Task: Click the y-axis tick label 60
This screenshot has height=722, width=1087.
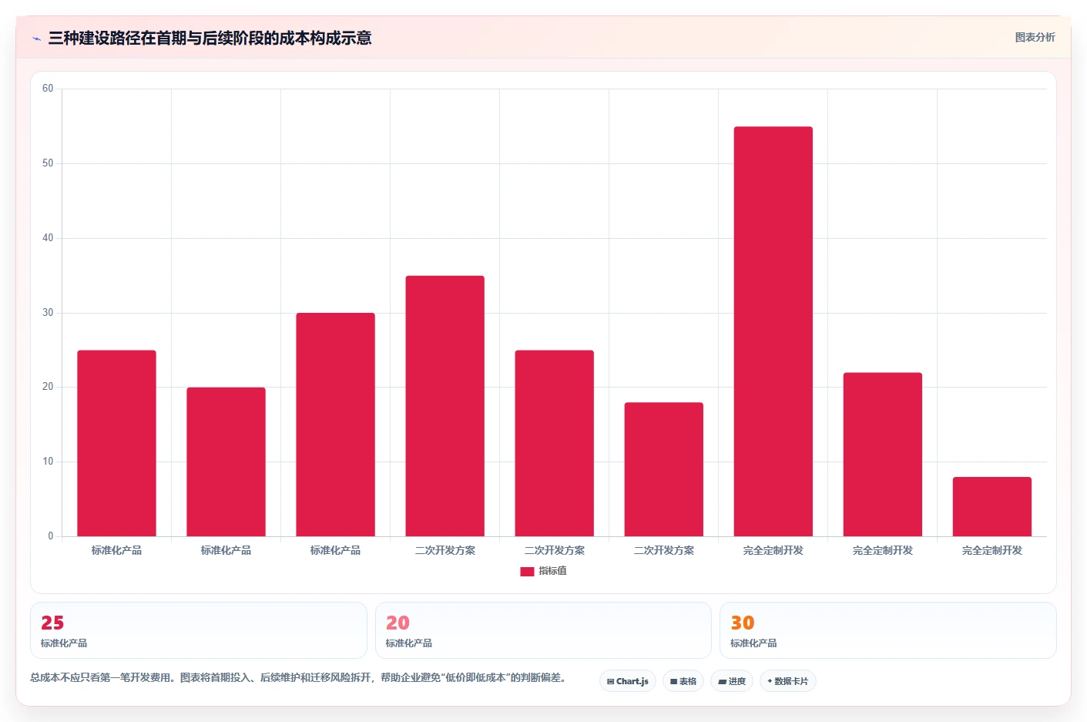Action: click(x=48, y=89)
